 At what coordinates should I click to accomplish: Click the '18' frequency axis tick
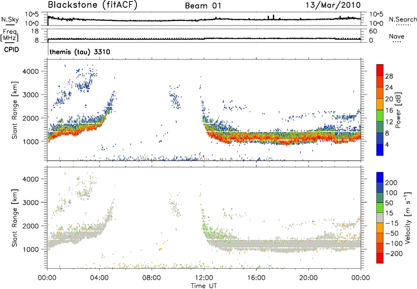coord(34,31)
